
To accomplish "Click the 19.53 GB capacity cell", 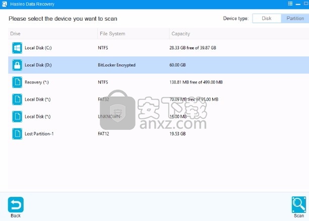I will tap(177, 134).
